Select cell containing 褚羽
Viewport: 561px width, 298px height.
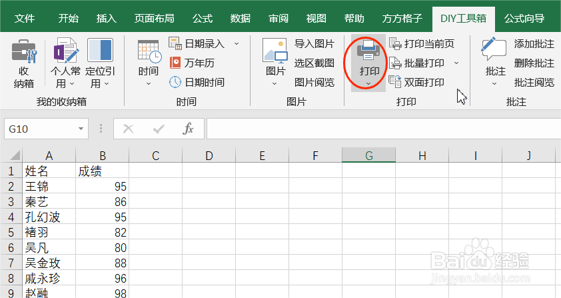click(49, 232)
